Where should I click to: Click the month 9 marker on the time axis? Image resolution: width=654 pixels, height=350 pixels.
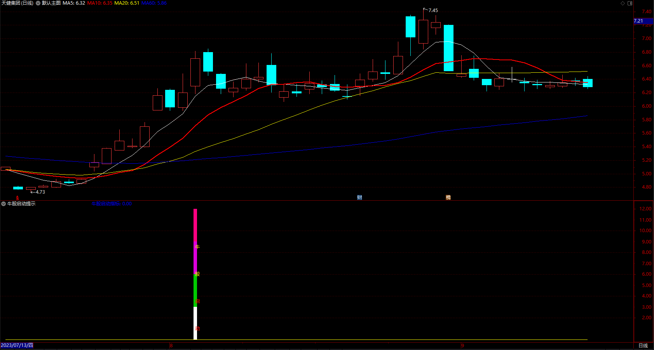pos(462,345)
